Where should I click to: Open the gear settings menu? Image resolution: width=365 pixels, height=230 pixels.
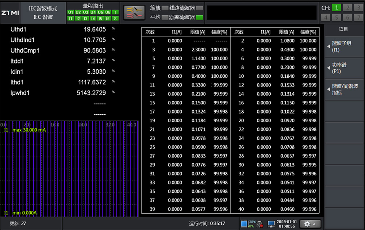310,224
